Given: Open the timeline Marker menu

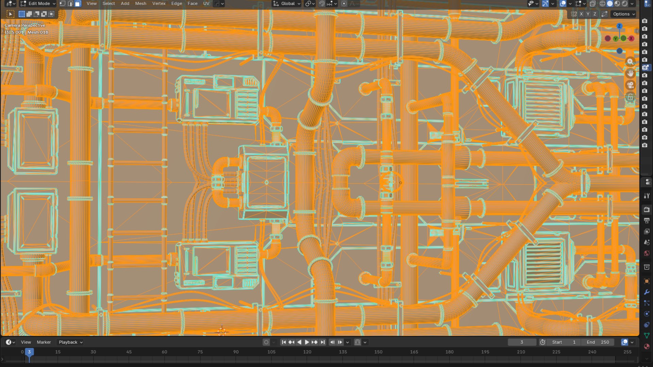Looking at the screenshot, I should [44, 342].
